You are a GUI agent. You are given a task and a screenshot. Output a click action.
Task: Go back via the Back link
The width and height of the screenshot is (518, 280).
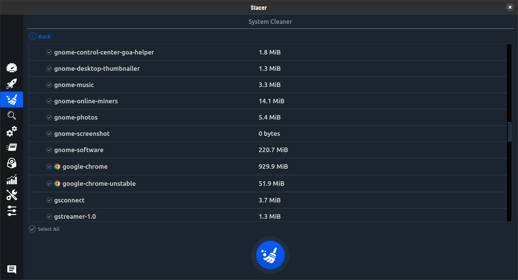coord(44,37)
